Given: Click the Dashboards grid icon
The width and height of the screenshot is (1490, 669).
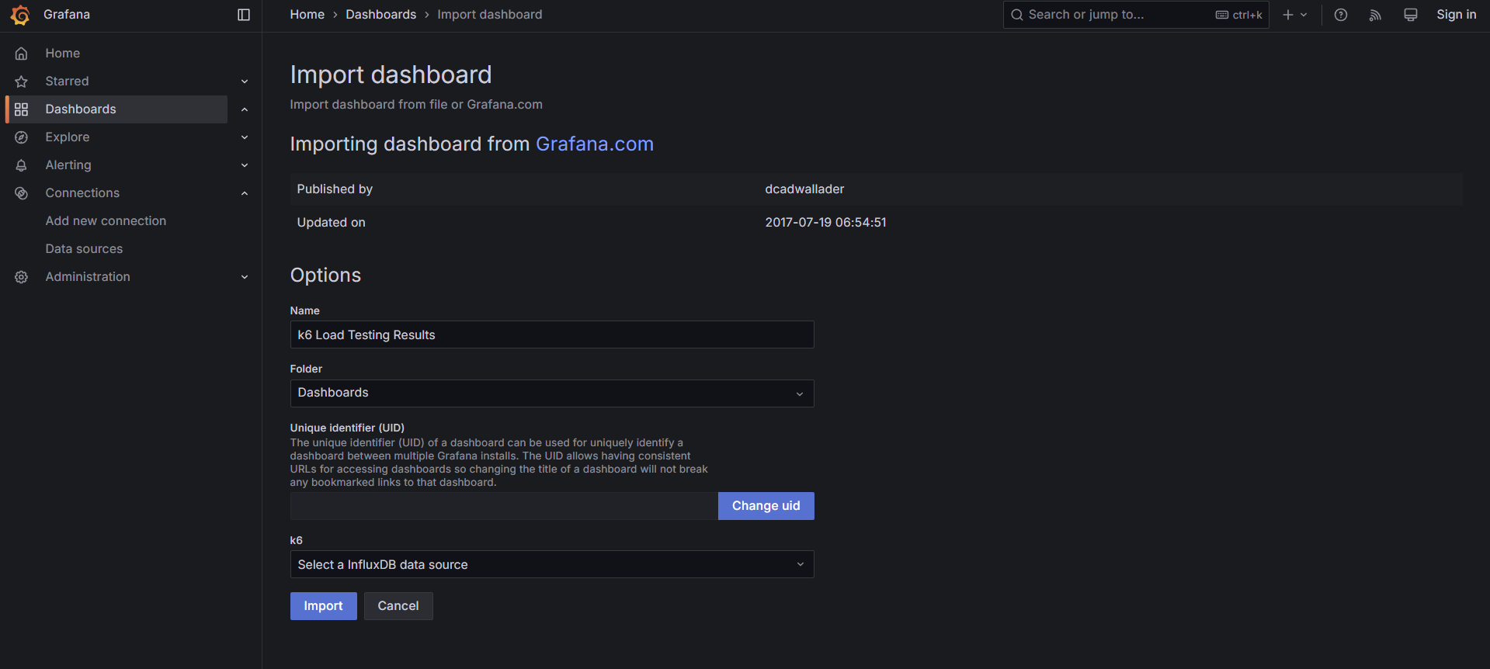Looking at the screenshot, I should 22,109.
